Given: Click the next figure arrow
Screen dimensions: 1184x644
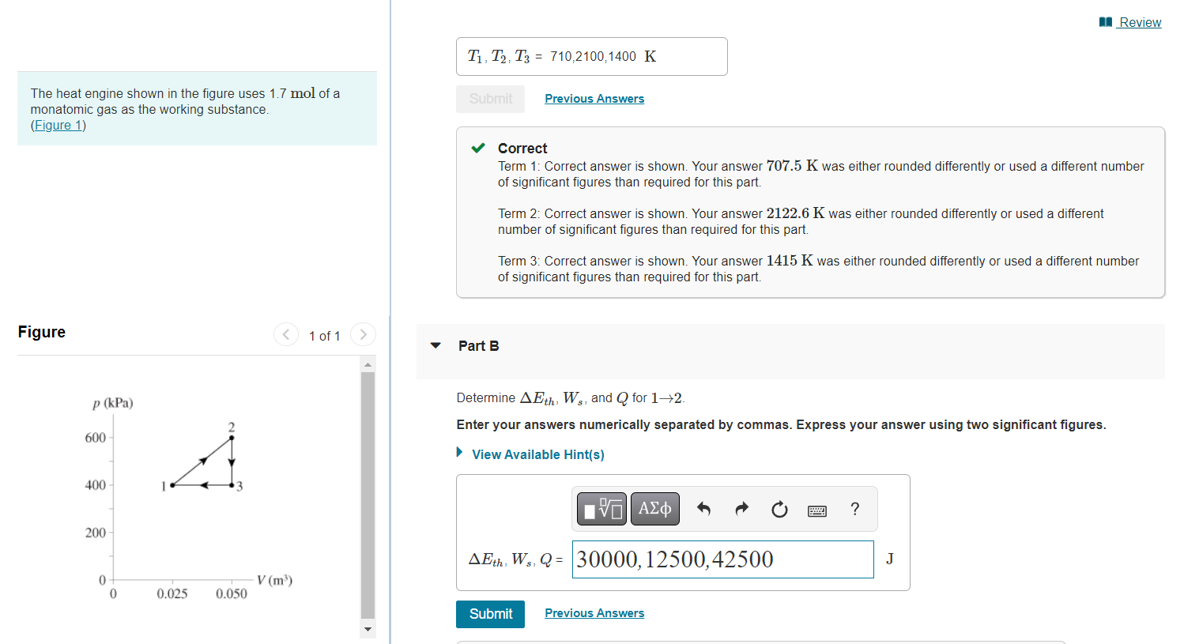Looking at the screenshot, I should click(x=363, y=334).
